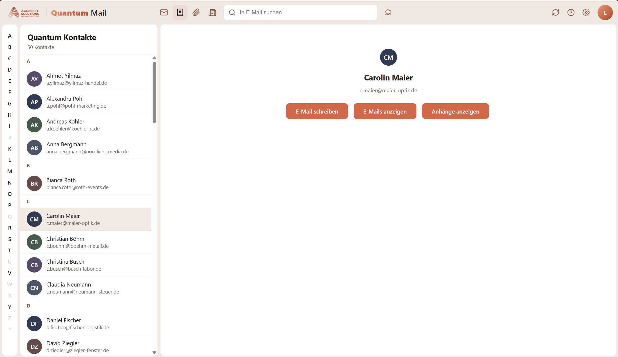The image size is (618, 357).
Task: Jump to letter N in alphabet index
Action: tap(10, 183)
